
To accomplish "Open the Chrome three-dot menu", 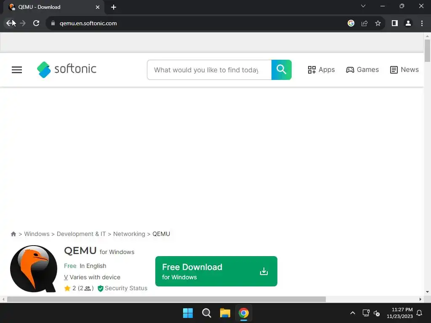I will coord(422,24).
